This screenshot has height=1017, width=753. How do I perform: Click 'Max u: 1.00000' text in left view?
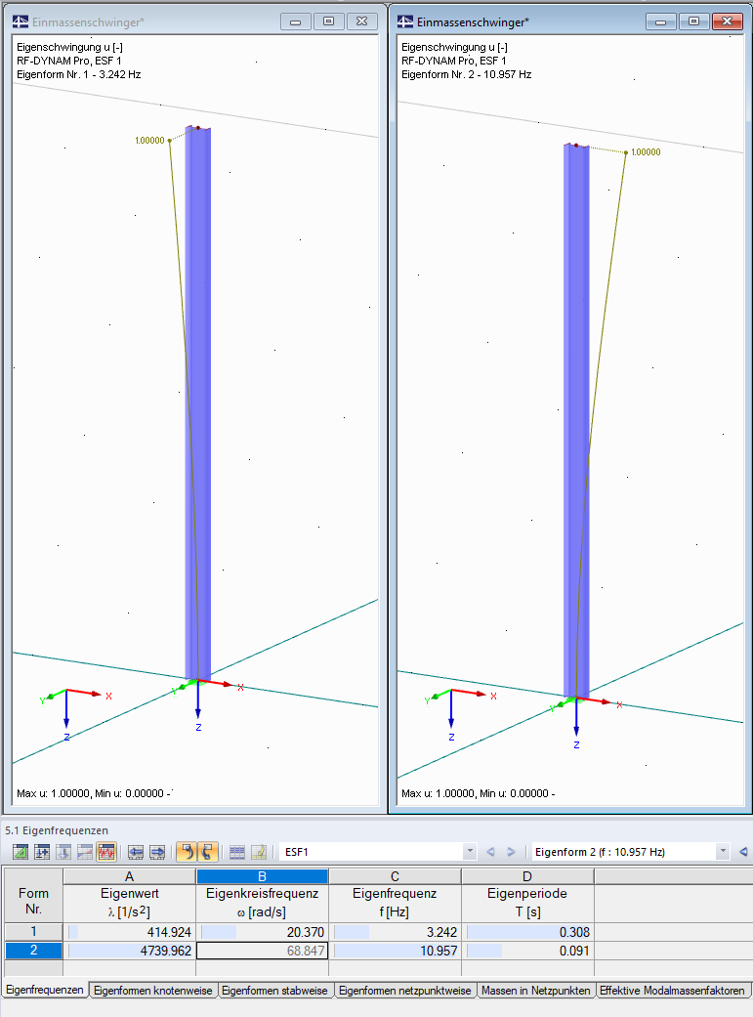pyautogui.click(x=53, y=793)
